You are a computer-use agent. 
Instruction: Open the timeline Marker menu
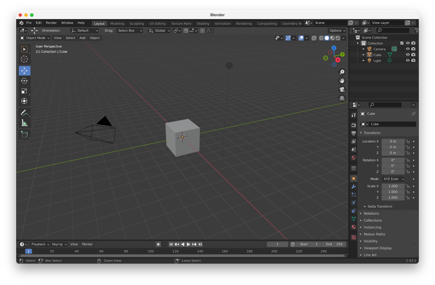coord(87,244)
